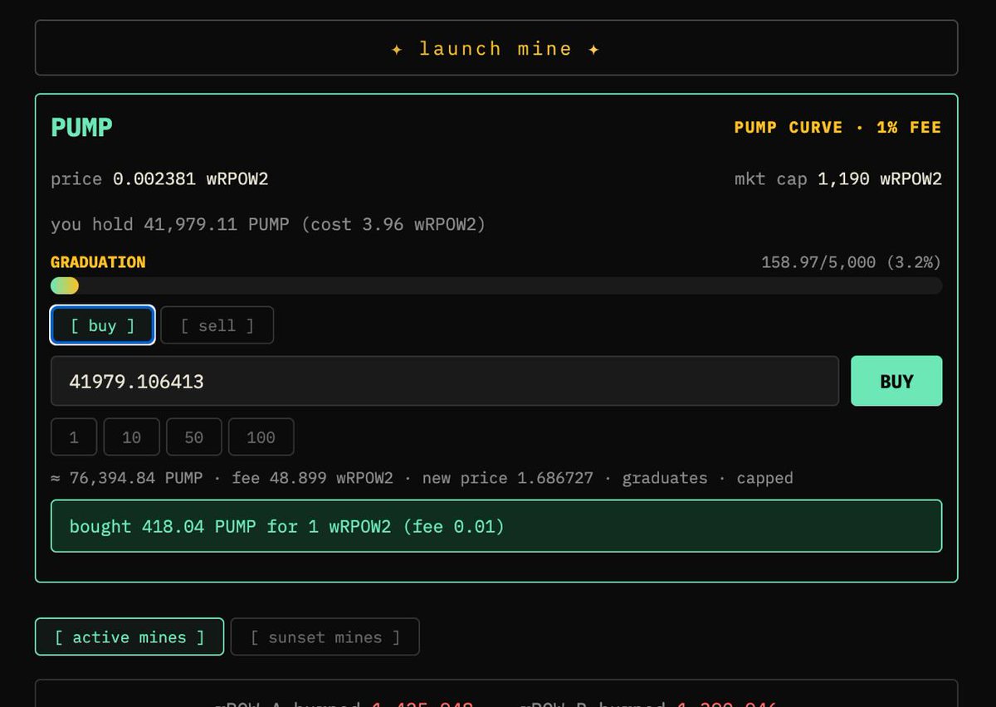Click the mkt cap 1,190 wRPOW2 value
The width and height of the screenshot is (996, 707).
tap(838, 178)
